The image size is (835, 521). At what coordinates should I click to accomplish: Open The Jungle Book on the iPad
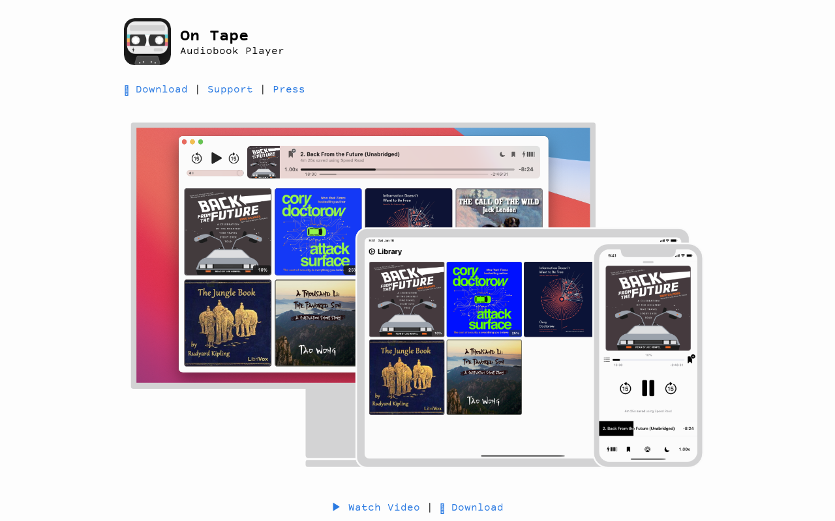[407, 377]
